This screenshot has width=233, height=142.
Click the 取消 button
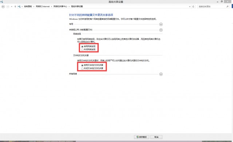156,137
